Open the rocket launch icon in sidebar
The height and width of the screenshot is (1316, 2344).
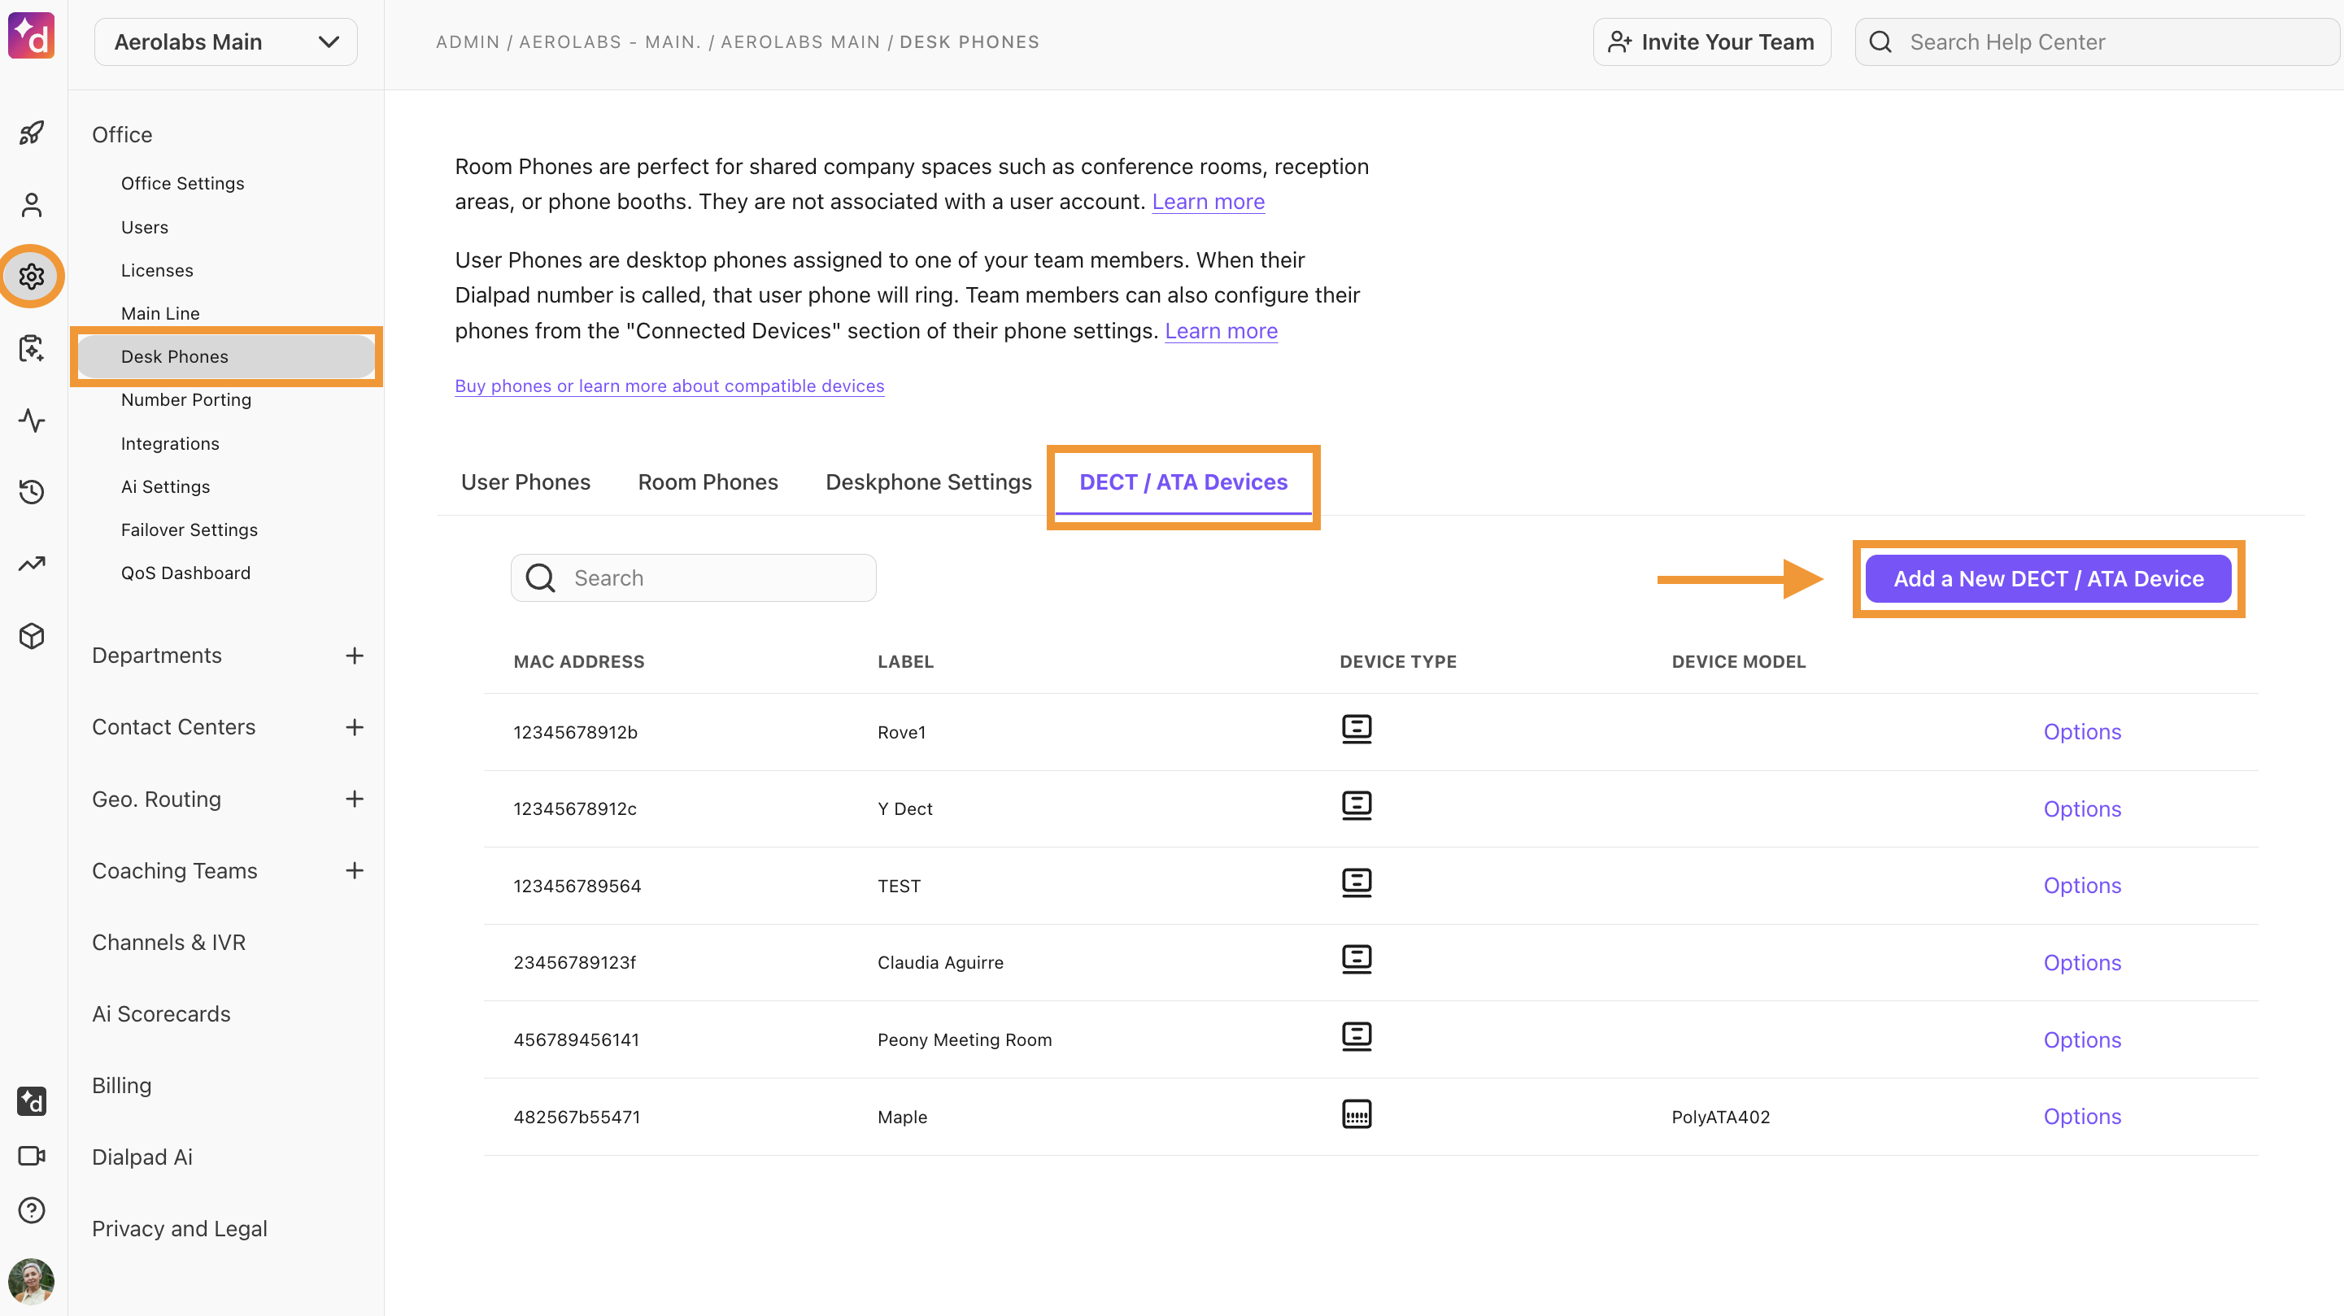(32, 133)
